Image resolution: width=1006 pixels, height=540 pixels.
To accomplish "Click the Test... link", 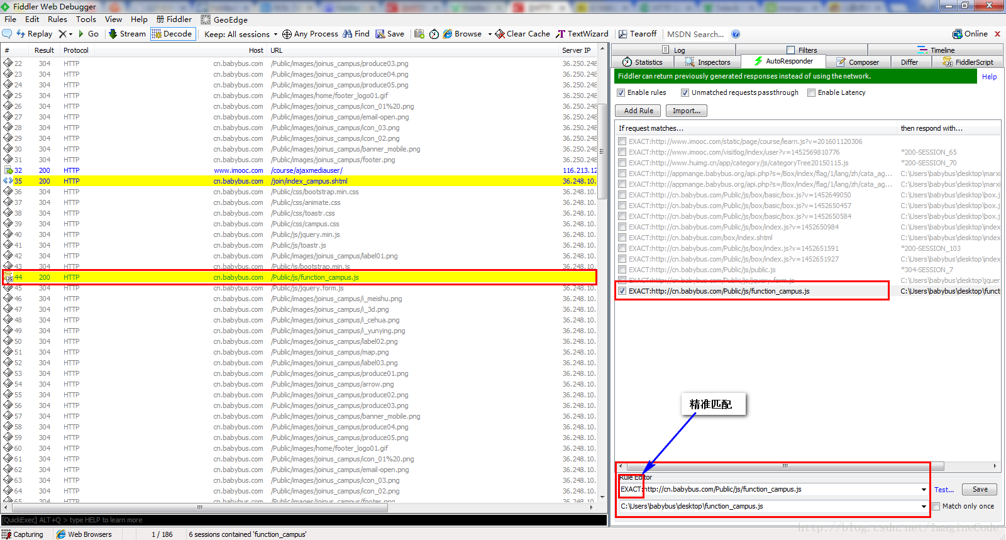I will 944,490.
